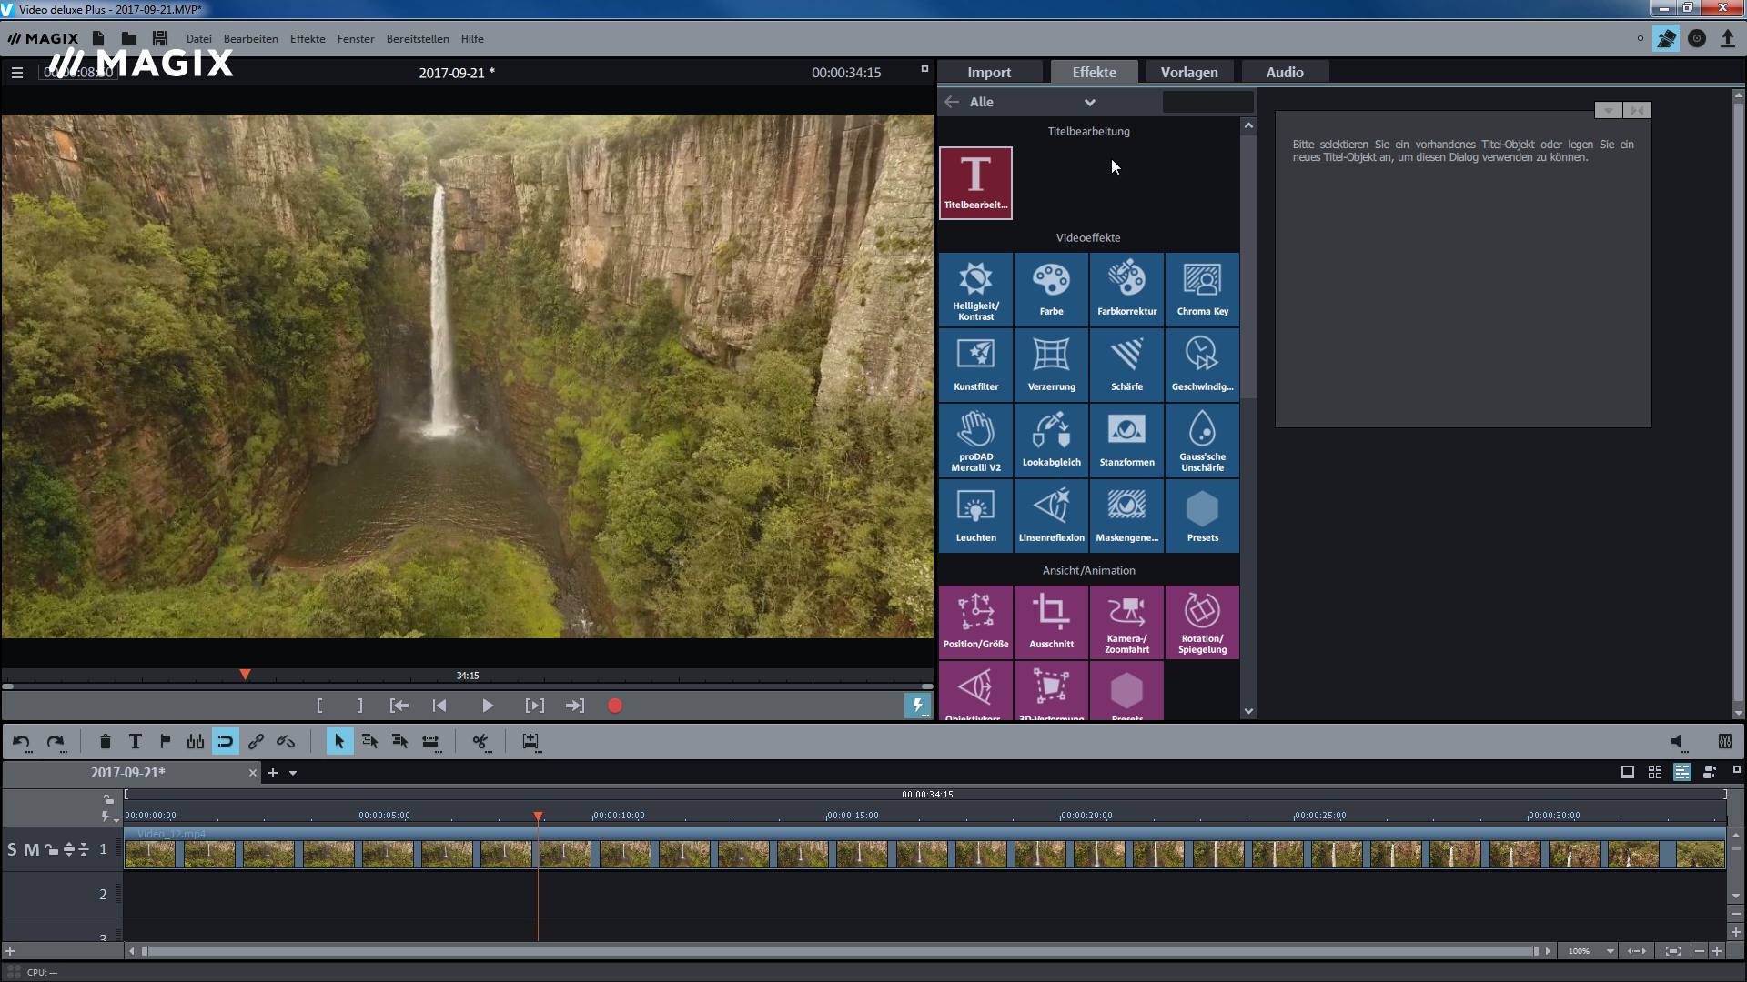The image size is (1747, 982).
Task: Jump to project start
Action: (439, 706)
